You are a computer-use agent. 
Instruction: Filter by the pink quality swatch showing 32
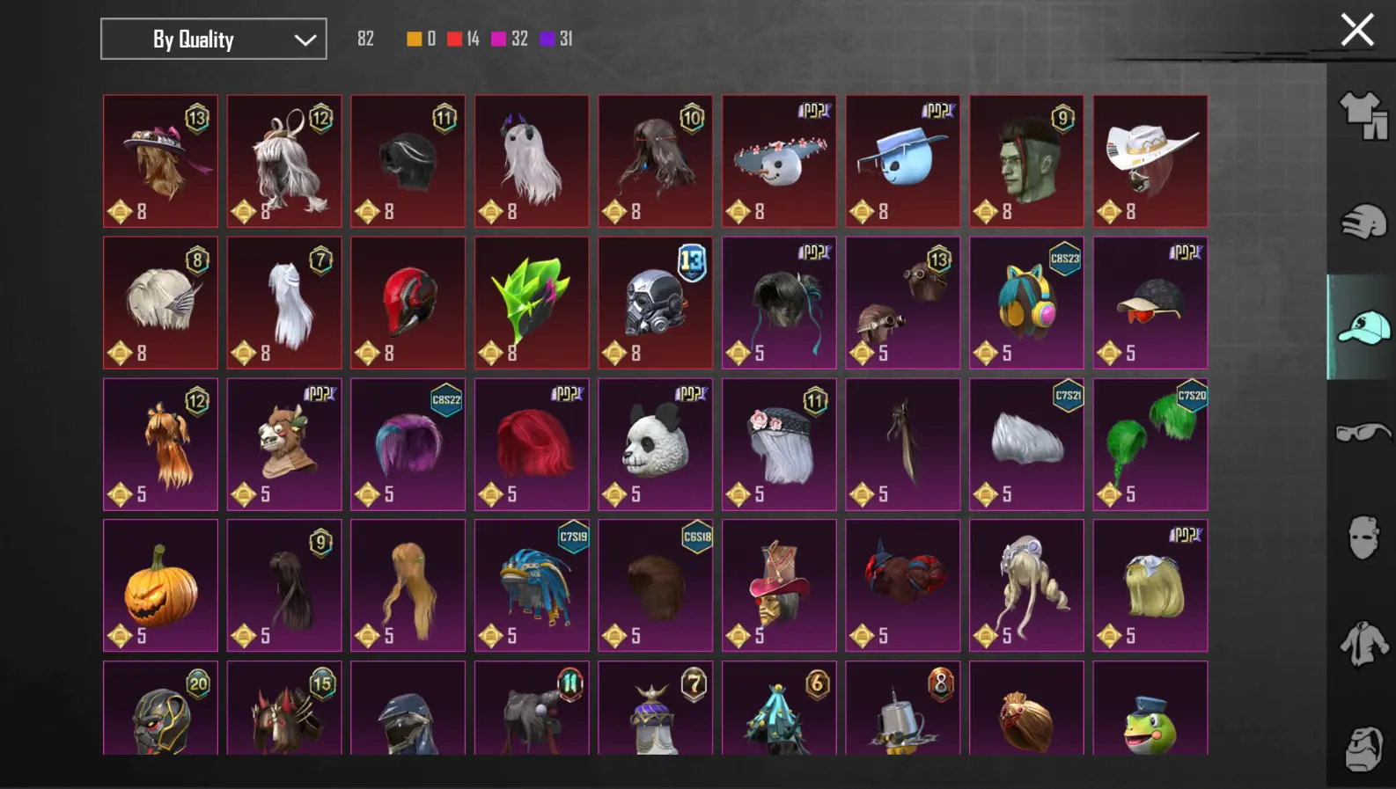point(498,39)
